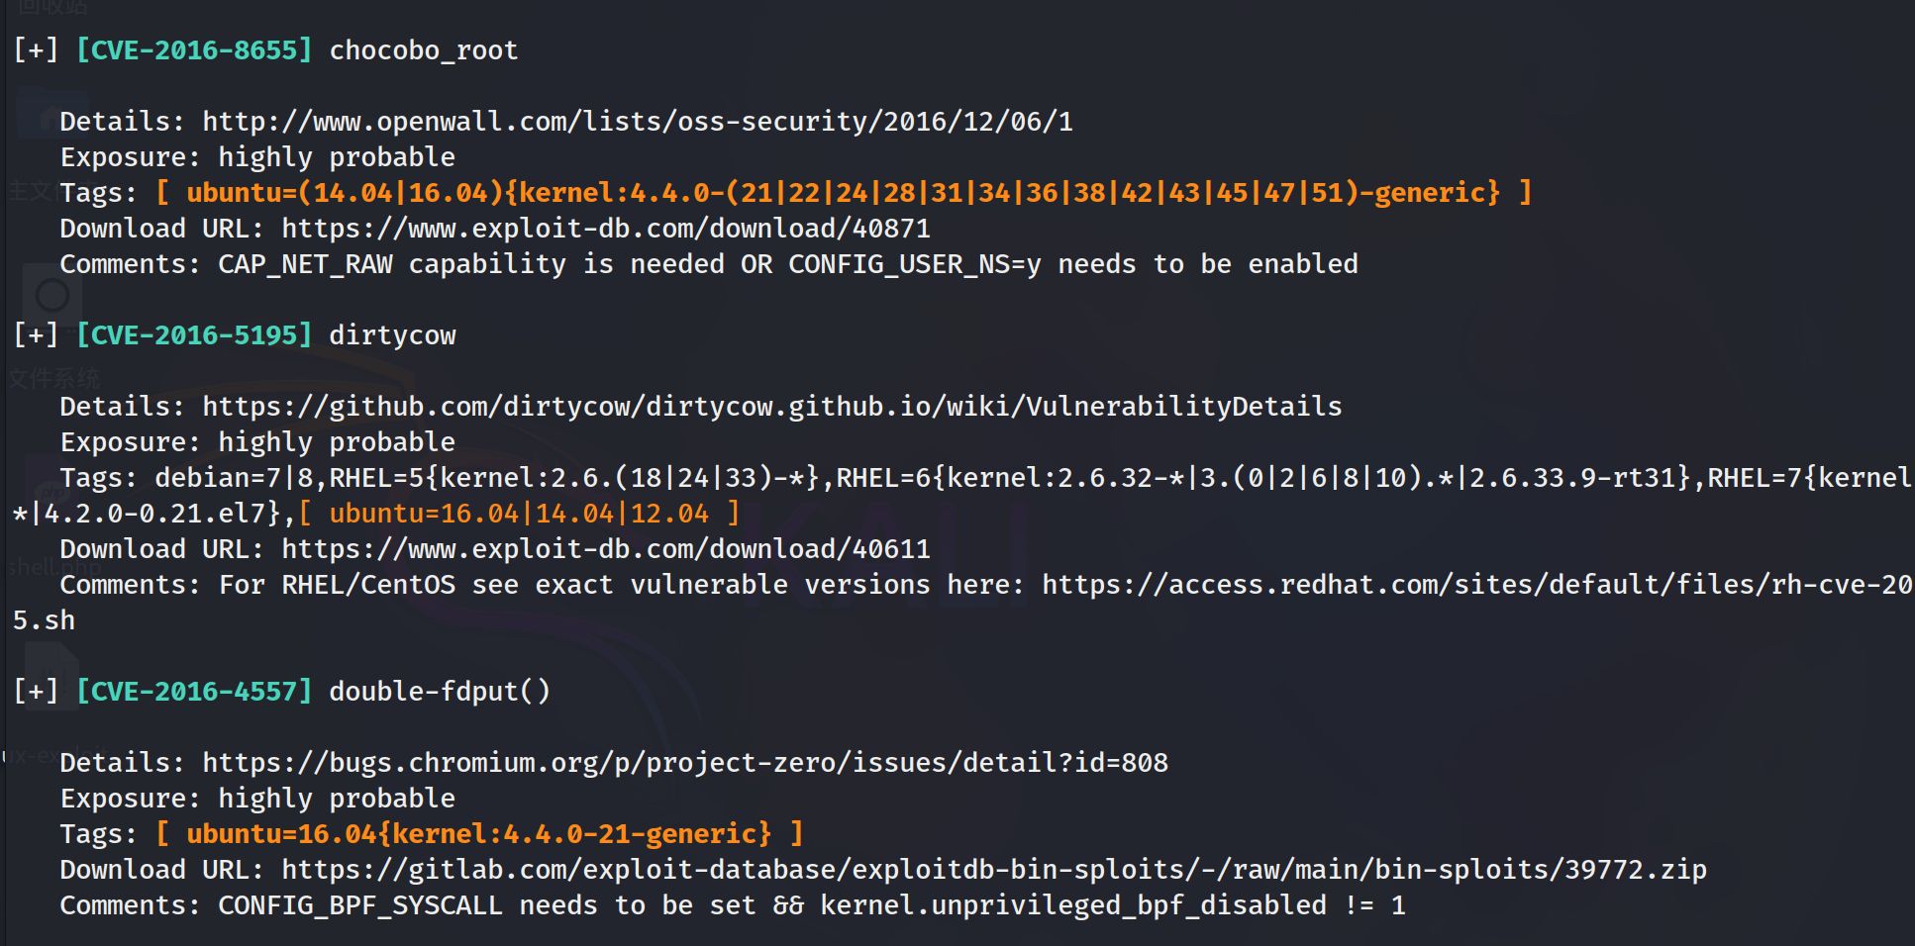Click the double-fdput() exploit name

pyautogui.click(x=440, y=692)
